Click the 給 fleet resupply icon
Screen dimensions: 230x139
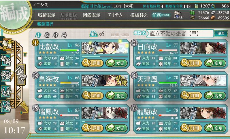[x=94, y=34]
